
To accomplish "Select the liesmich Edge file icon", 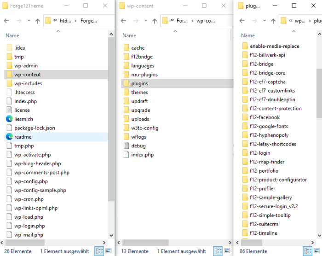I will click(x=9, y=119).
